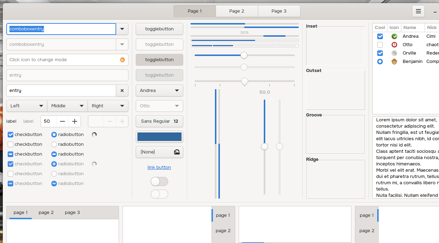Clear the entry field with X icon
Screen dimensions: 439x243
coord(122,91)
